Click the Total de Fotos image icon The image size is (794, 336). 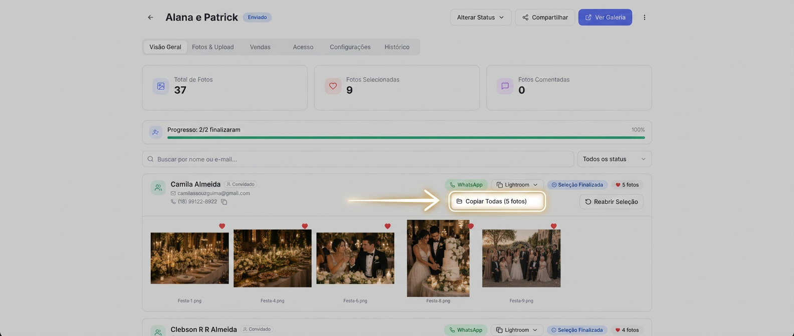coord(161,86)
